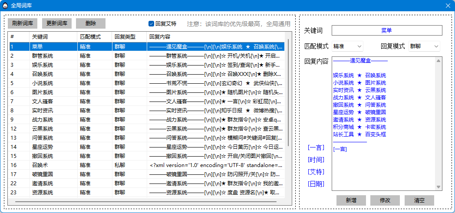Open the 匹配模式 dropdown
The width and height of the screenshot is (455, 213).
click(x=347, y=46)
